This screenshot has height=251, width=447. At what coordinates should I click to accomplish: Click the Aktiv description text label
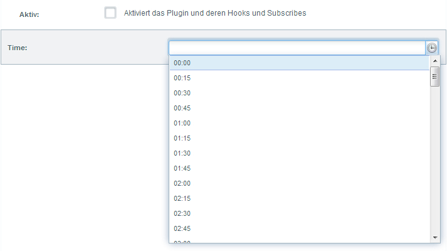(215, 13)
